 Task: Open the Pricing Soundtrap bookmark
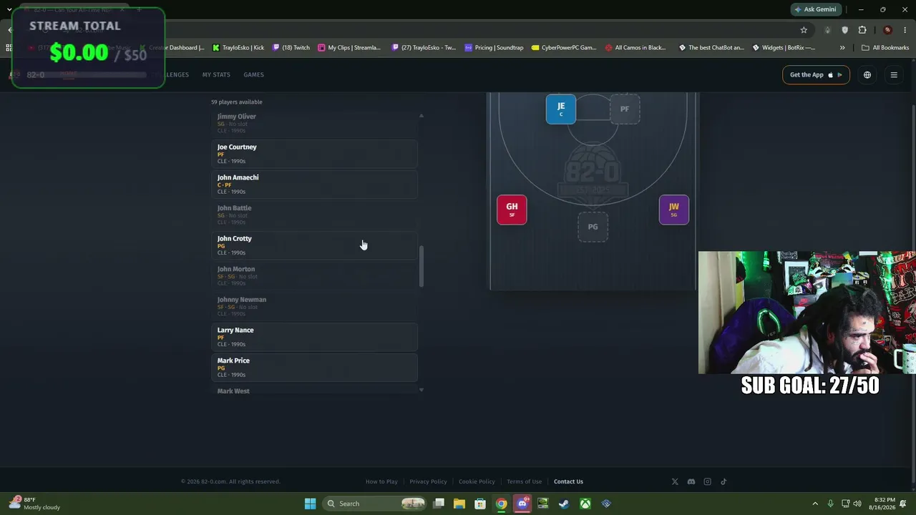tap(494, 48)
